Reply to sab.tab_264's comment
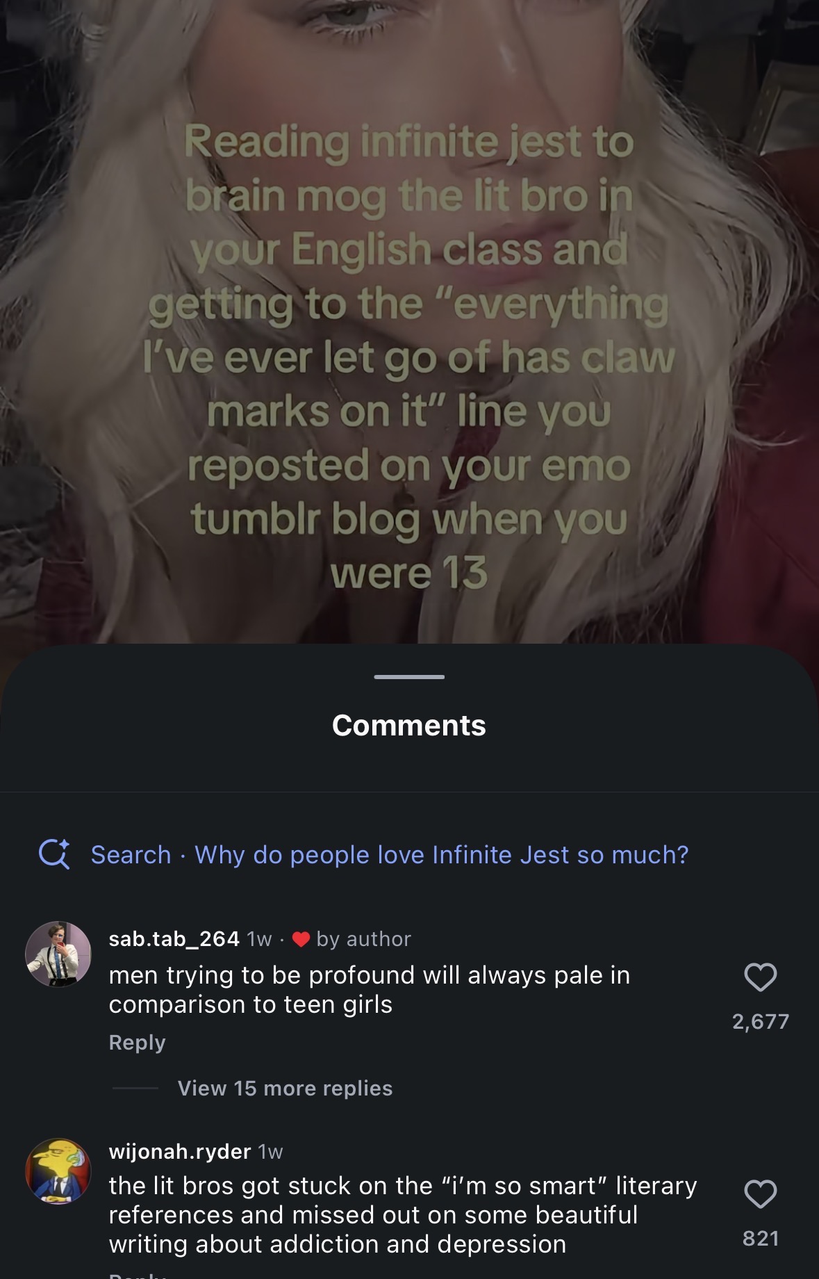Screen dimensions: 819x1279 (x=137, y=1042)
